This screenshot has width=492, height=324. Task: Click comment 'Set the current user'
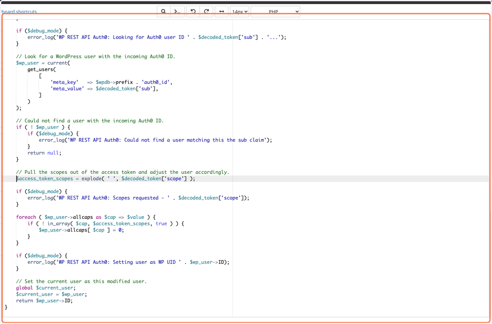(81, 281)
